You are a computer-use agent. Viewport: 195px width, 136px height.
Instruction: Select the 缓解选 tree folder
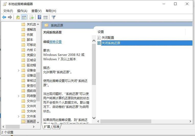(x=28, y=29)
